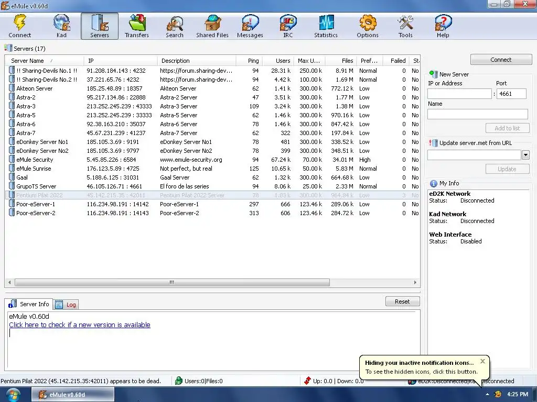Click the Connect button in right panel

(x=501, y=60)
